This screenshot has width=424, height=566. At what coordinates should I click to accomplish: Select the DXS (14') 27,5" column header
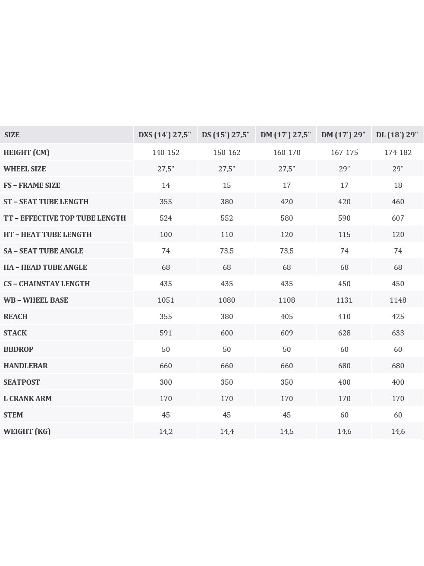coord(165,135)
